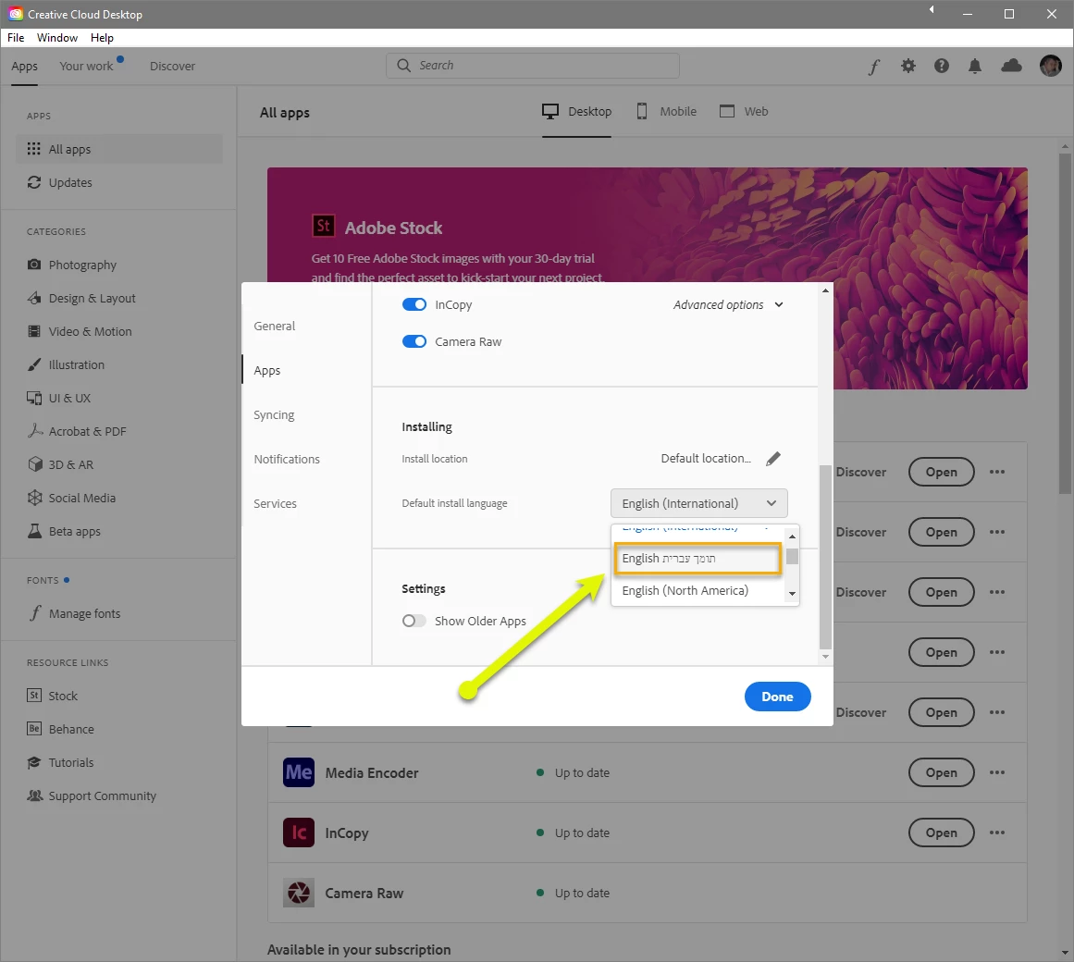Toggle Camera Raw auto-update switch
Image resolution: width=1074 pixels, height=962 pixels.
point(414,341)
